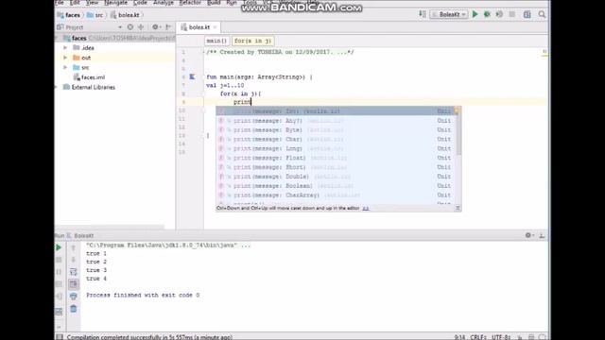Select print(message: Short) completion suggestion

click(336, 167)
